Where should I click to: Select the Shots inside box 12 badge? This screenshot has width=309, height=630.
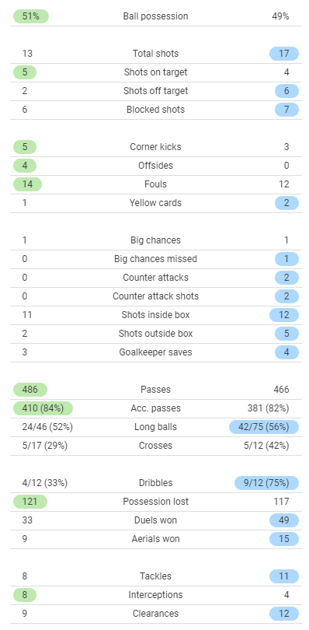click(284, 315)
